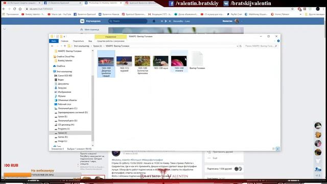Switch to the Главная ribbon tab
The width and height of the screenshot is (327, 184).
[64, 41]
